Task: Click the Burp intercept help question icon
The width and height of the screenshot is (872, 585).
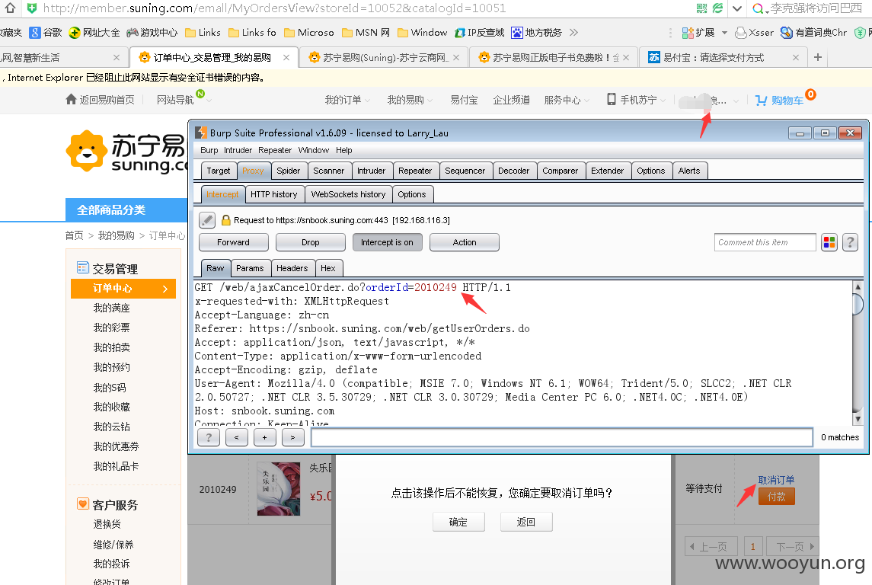Action: [850, 242]
